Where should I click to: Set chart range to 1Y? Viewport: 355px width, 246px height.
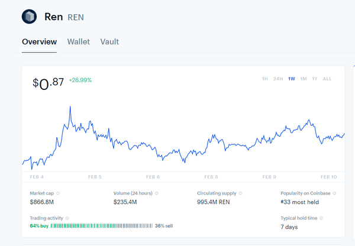314,79
